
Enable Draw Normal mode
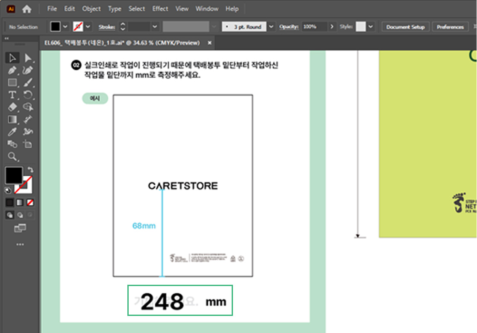click(10, 215)
